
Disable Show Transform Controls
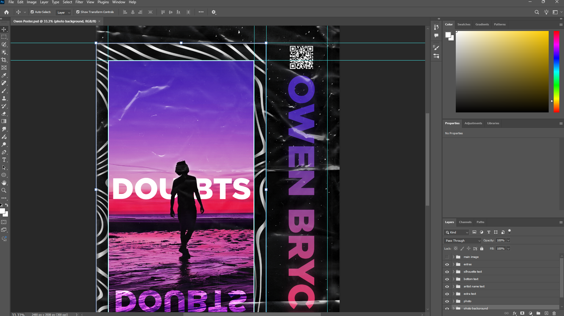78,12
